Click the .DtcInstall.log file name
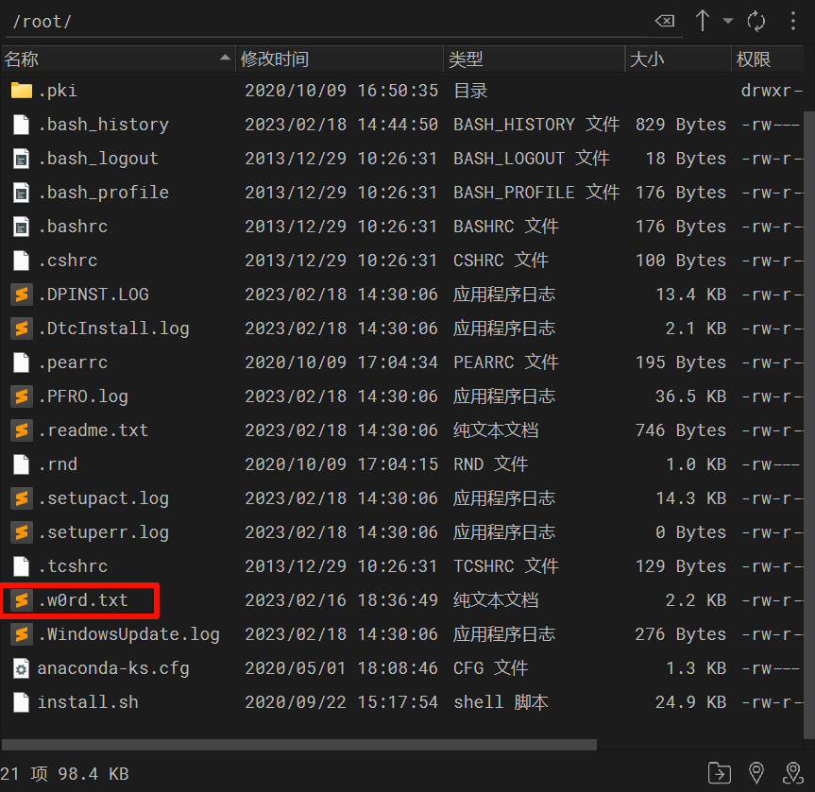The width and height of the screenshot is (815, 792). 114,329
